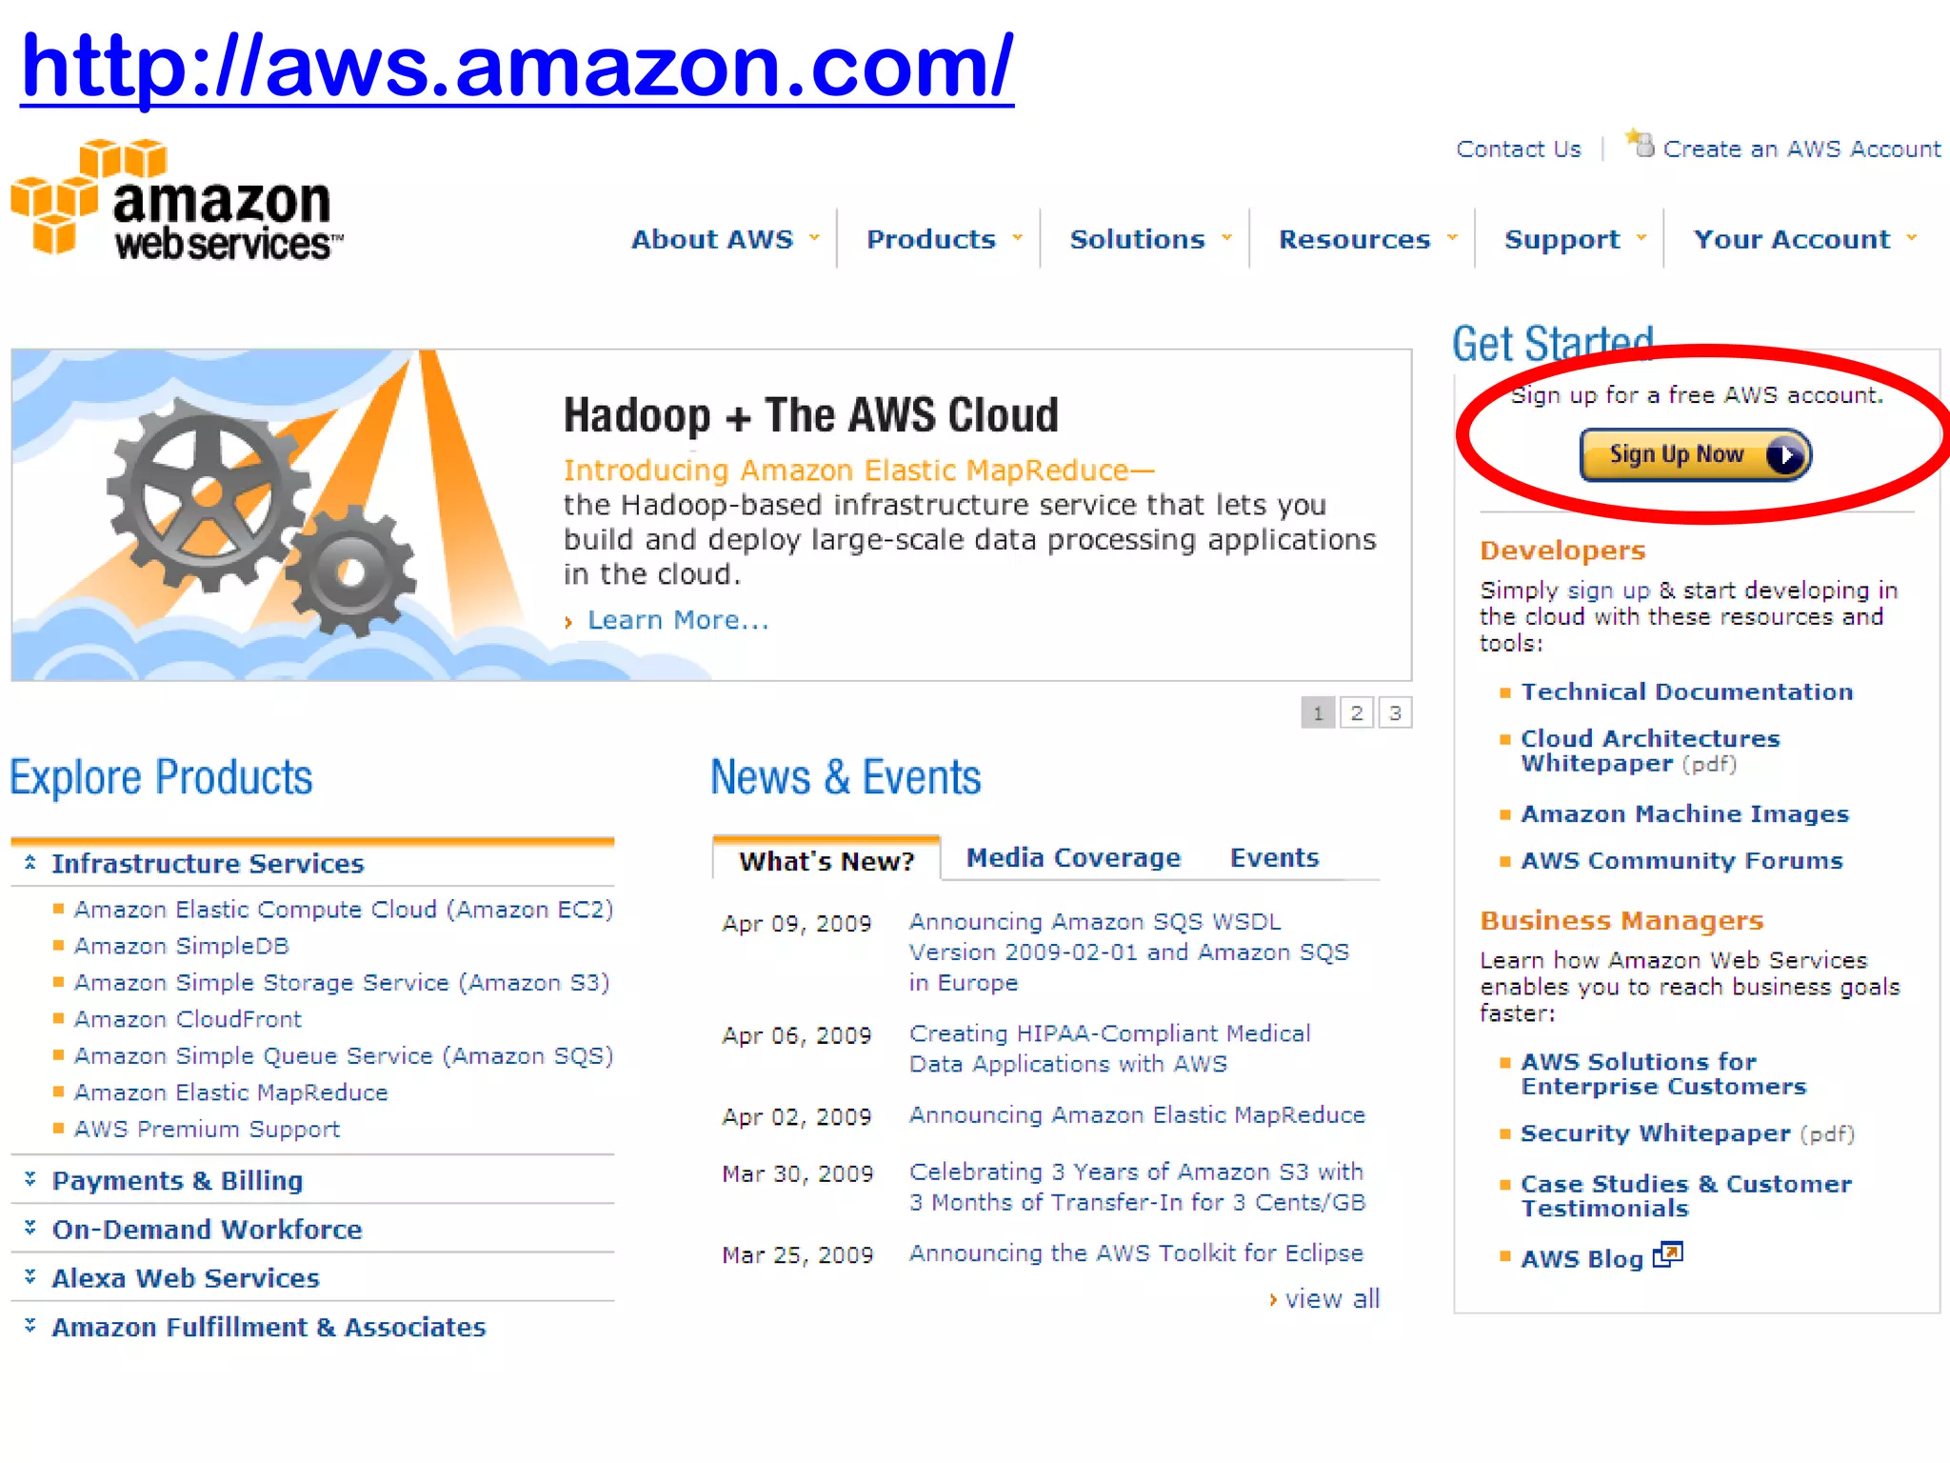Open Case Studies & Customer Testimonials
1950x1463 pixels.
click(x=1685, y=1195)
